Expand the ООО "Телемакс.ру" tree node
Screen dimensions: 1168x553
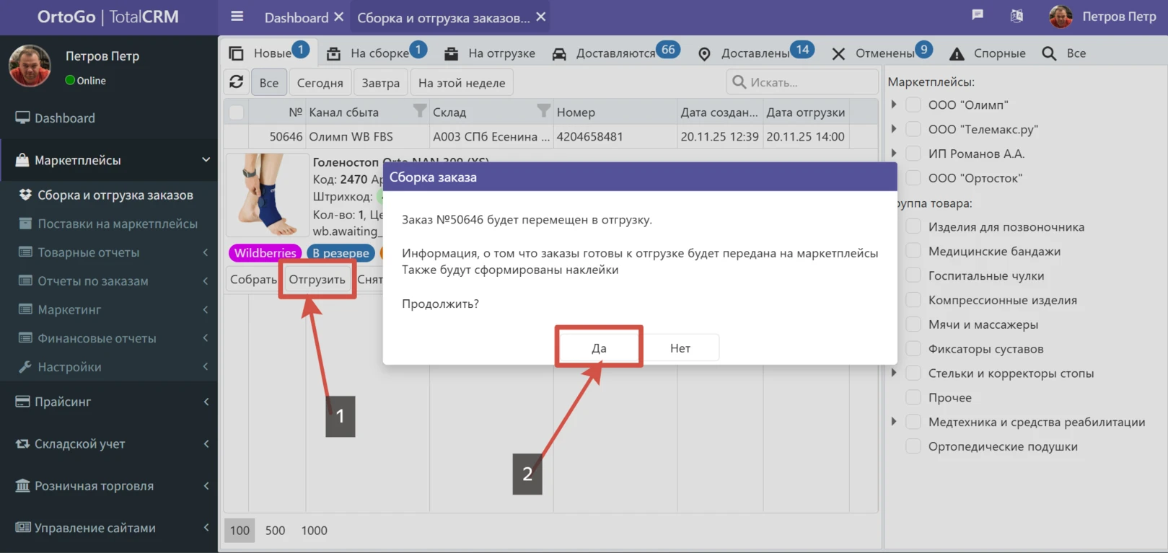[x=895, y=129]
